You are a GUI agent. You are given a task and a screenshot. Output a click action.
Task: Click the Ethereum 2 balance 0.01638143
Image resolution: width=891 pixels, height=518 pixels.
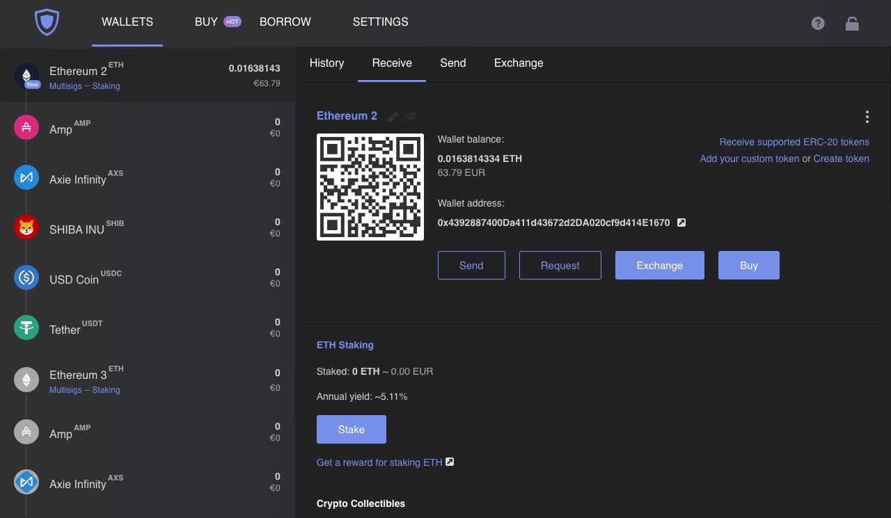coord(255,68)
